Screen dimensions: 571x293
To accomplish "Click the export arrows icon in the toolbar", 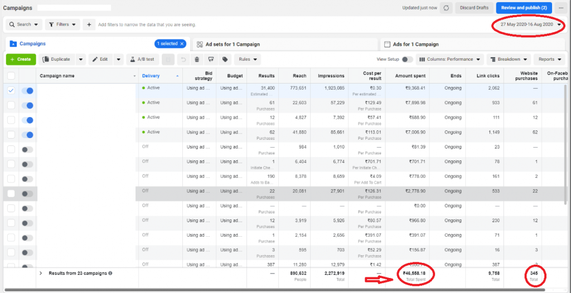I will tap(211, 60).
